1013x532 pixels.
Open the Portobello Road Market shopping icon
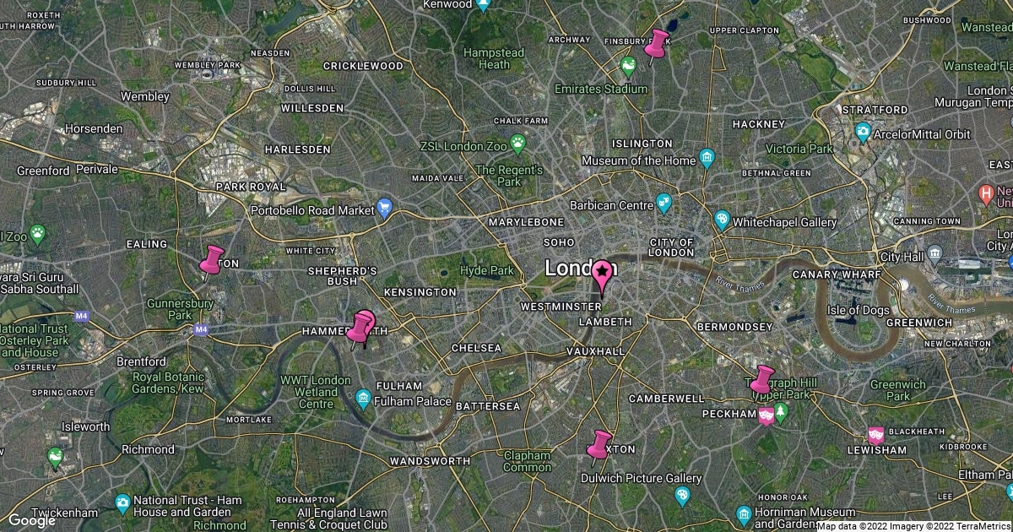[385, 208]
